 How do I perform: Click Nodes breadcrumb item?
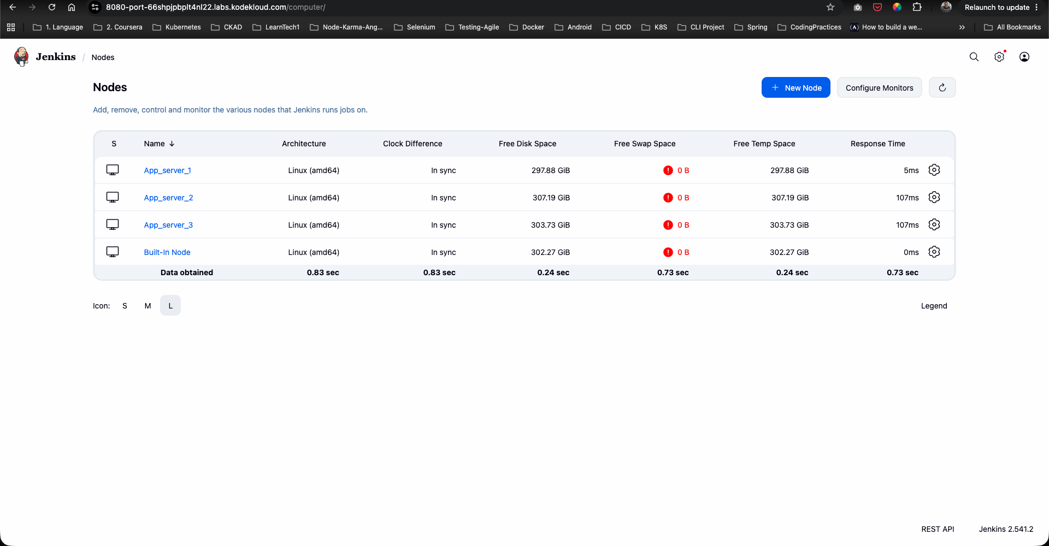[x=103, y=57]
